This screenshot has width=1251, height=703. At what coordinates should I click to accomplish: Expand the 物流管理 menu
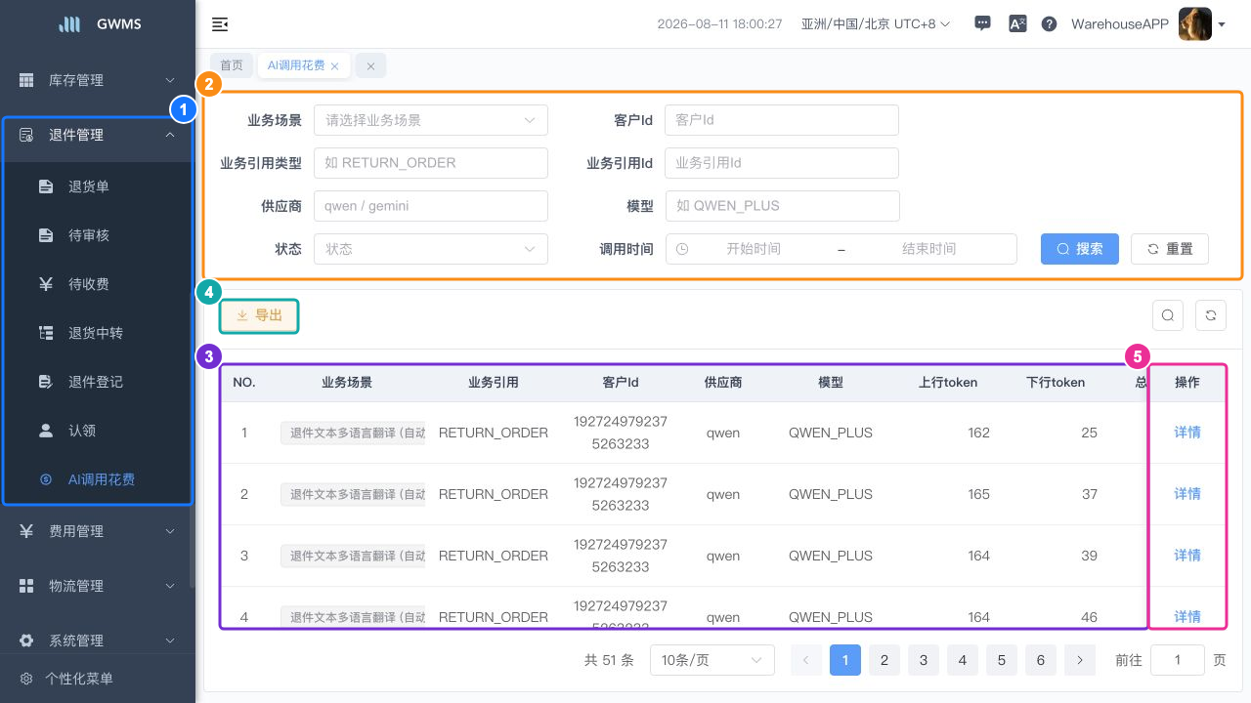tap(98, 586)
